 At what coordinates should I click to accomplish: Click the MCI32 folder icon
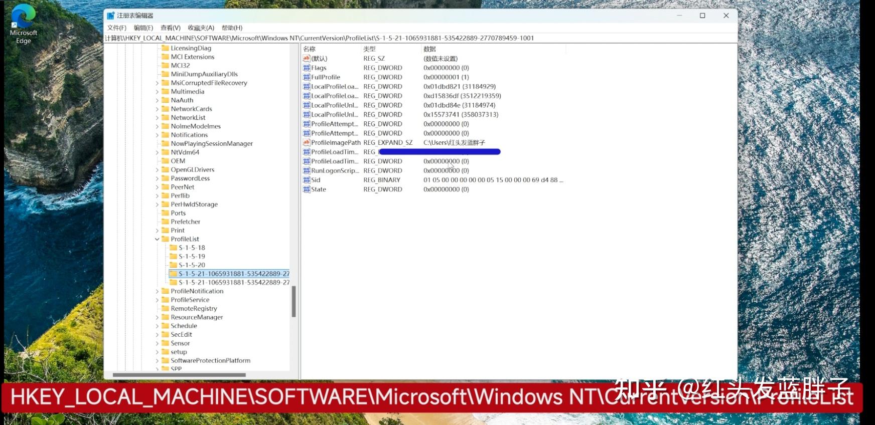(165, 66)
